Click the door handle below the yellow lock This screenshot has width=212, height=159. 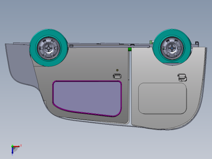(117, 76)
